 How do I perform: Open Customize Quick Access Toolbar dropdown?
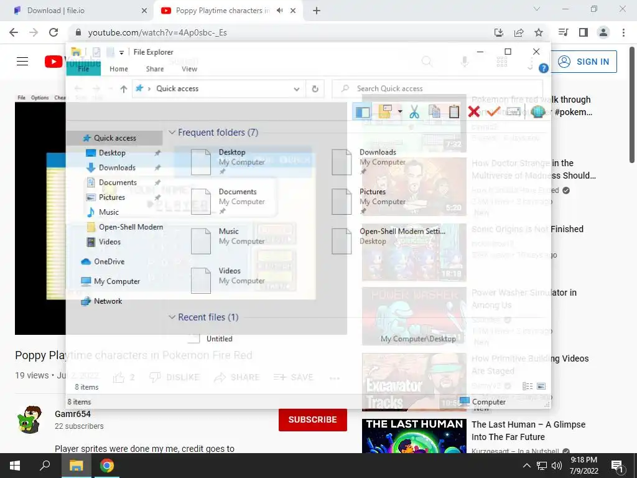pos(121,52)
